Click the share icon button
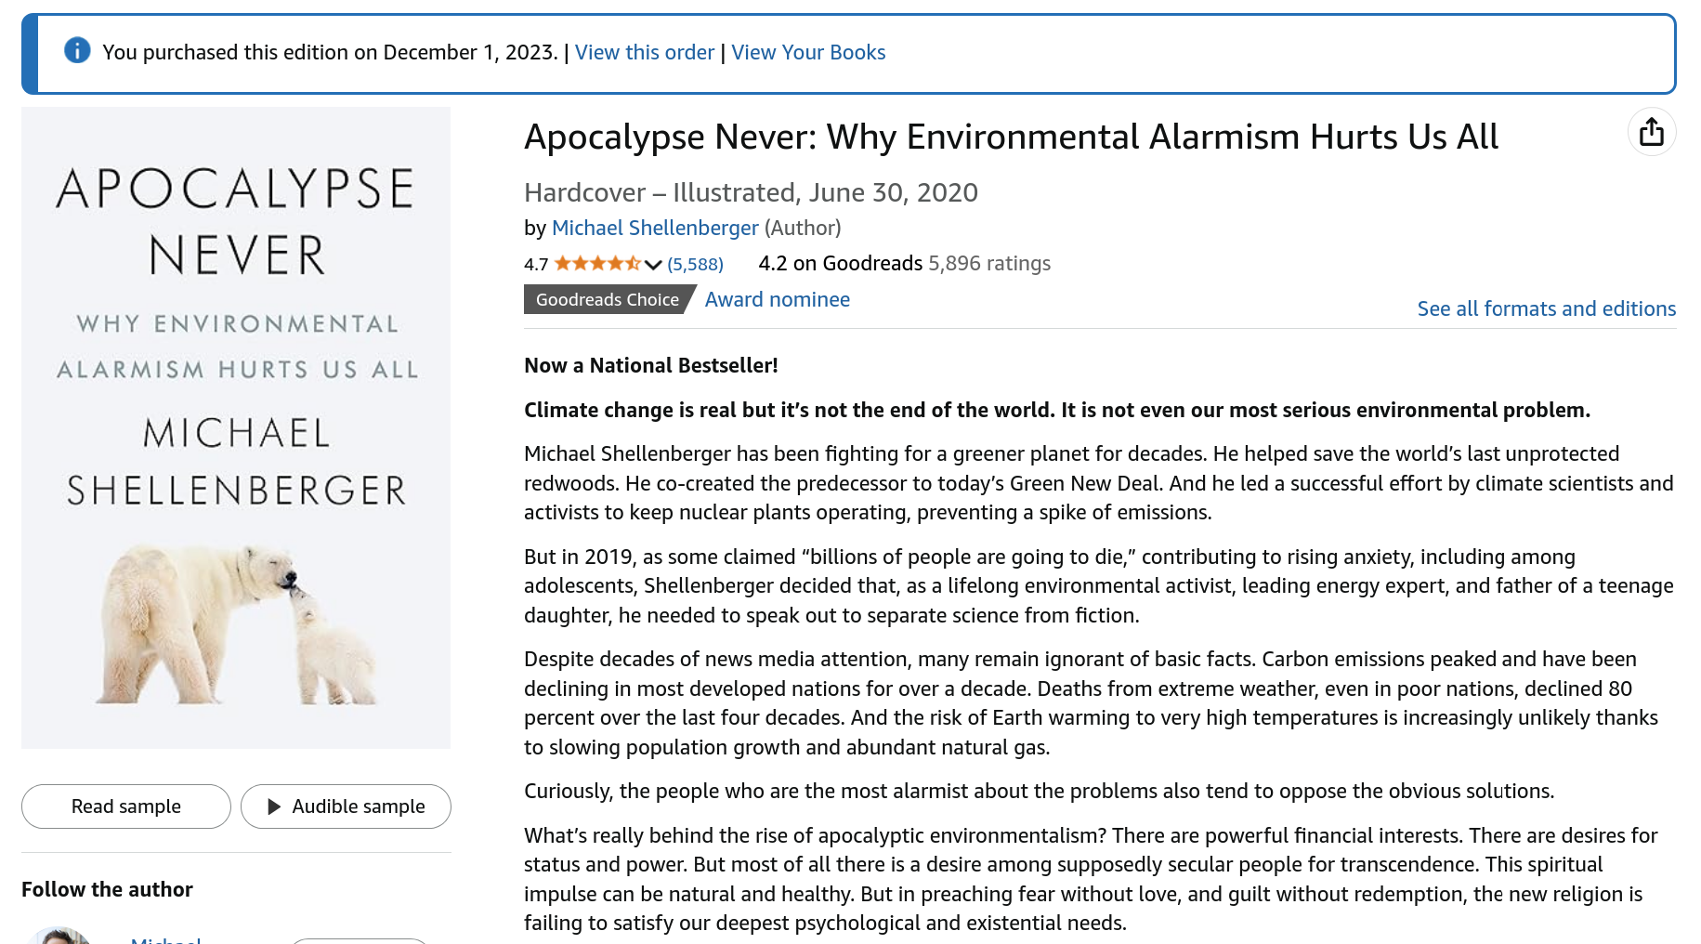 pyautogui.click(x=1651, y=132)
